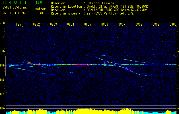Click the 0900 time axis label
This screenshot has height=114, width=179.
coord(173,25)
